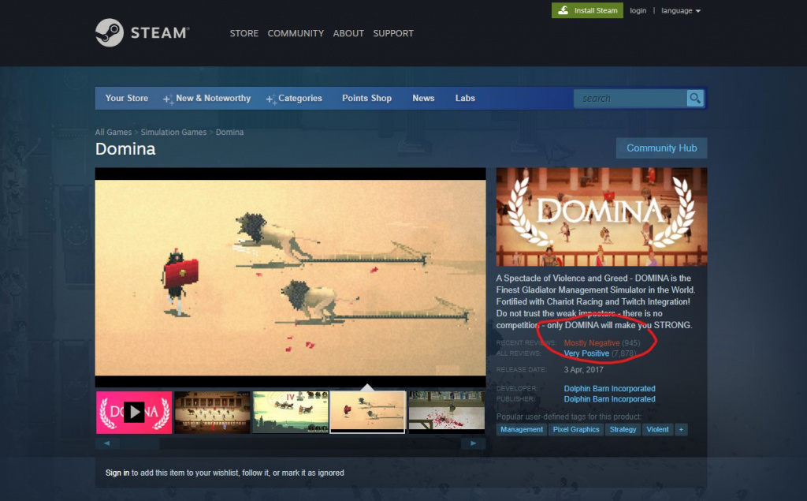Open the COMMUNITY top menu
The width and height of the screenshot is (807, 501).
296,33
